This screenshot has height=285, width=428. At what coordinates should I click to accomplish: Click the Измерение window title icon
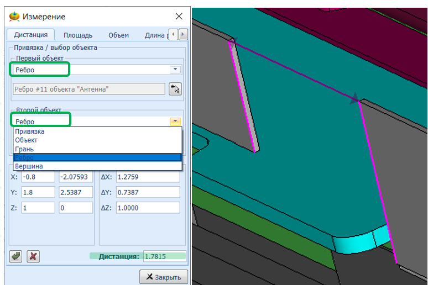14,17
